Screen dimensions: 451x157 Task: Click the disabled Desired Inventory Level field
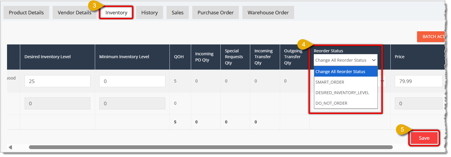tap(57, 103)
